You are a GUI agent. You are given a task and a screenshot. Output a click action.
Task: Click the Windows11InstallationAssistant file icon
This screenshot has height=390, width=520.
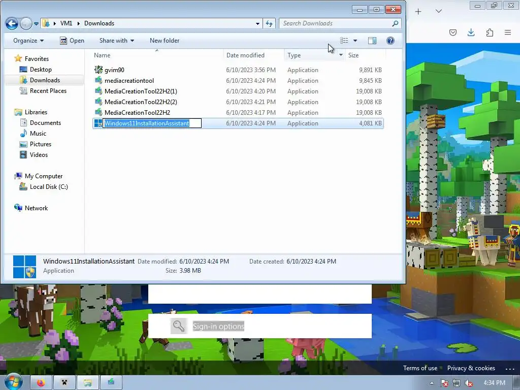pos(98,123)
